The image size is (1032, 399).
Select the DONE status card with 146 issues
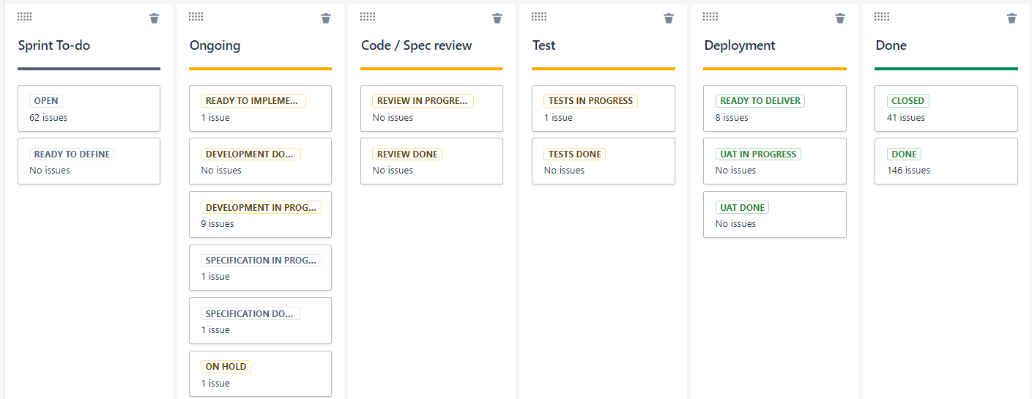pos(946,161)
